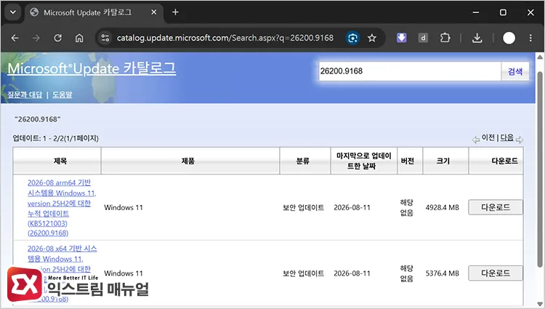Open the browser home page
The width and height of the screenshot is (545, 309).
(x=79, y=38)
